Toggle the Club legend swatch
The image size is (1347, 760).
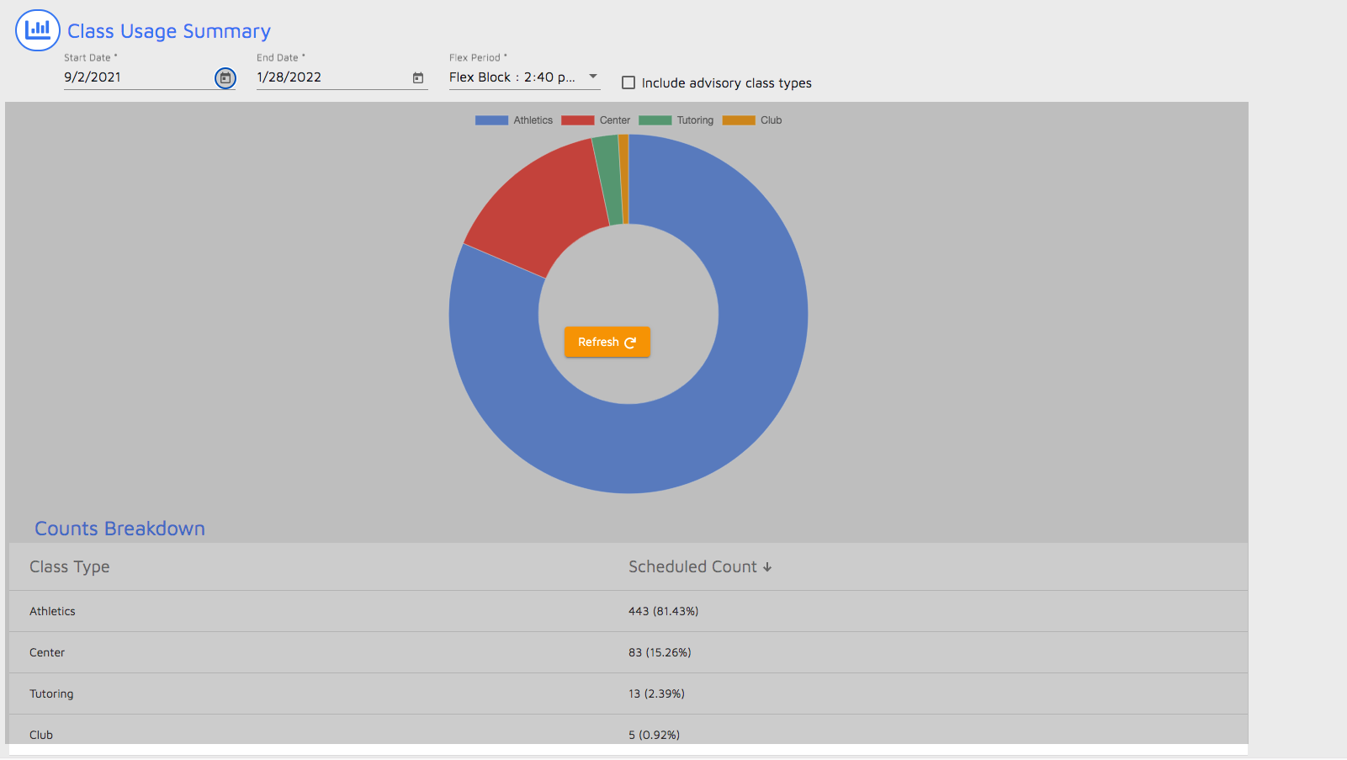(x=739, y=120)
